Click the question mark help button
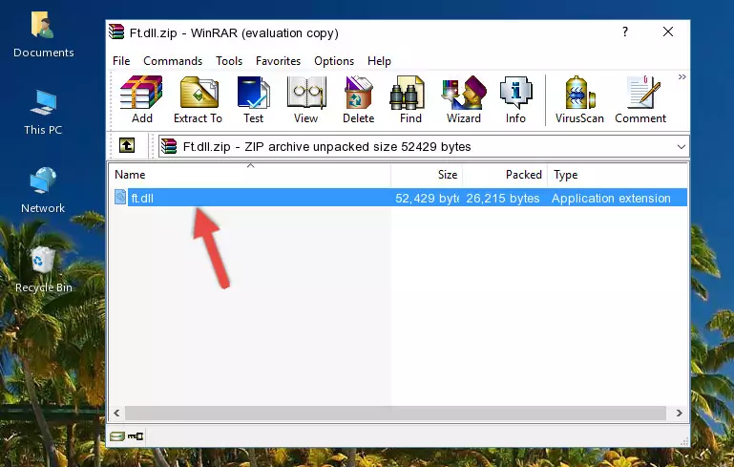 click(625, 32)
